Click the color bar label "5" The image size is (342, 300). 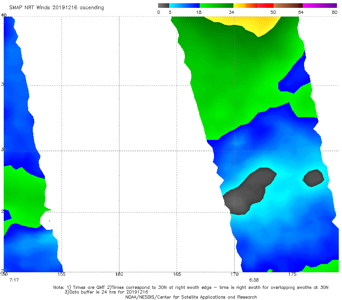coord(170,12)
